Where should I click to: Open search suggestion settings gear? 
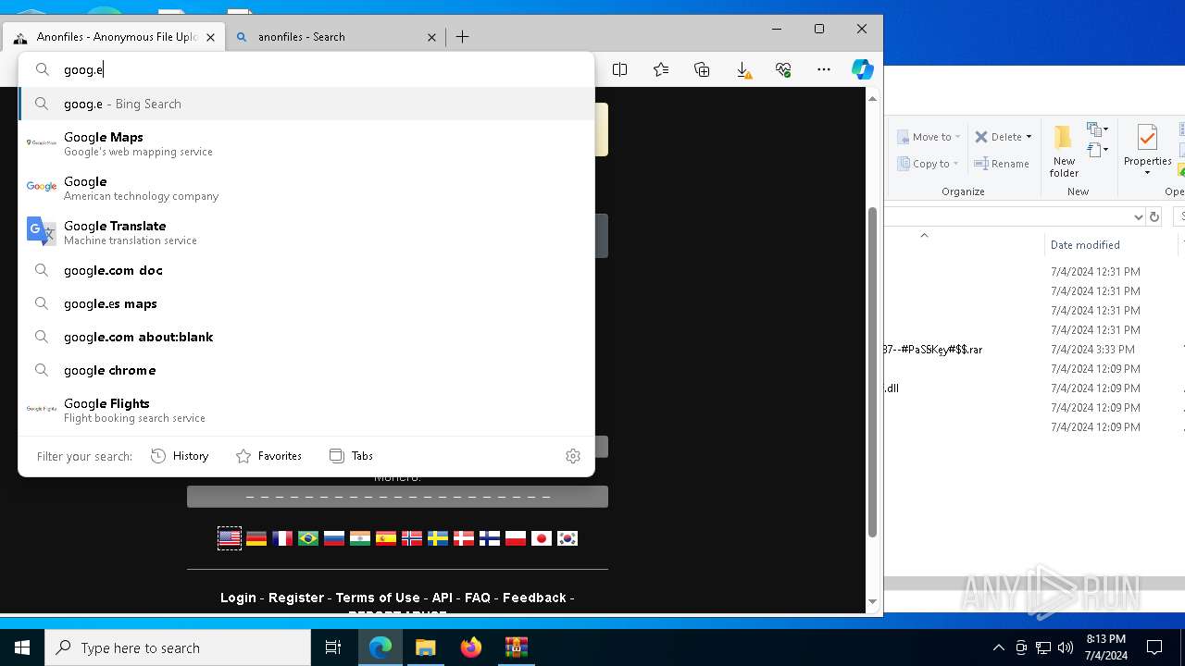[x=573, y=456]
